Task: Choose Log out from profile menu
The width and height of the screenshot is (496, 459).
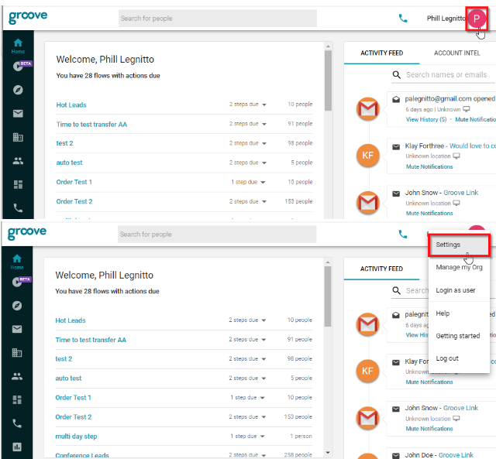Action: point(459,358)
